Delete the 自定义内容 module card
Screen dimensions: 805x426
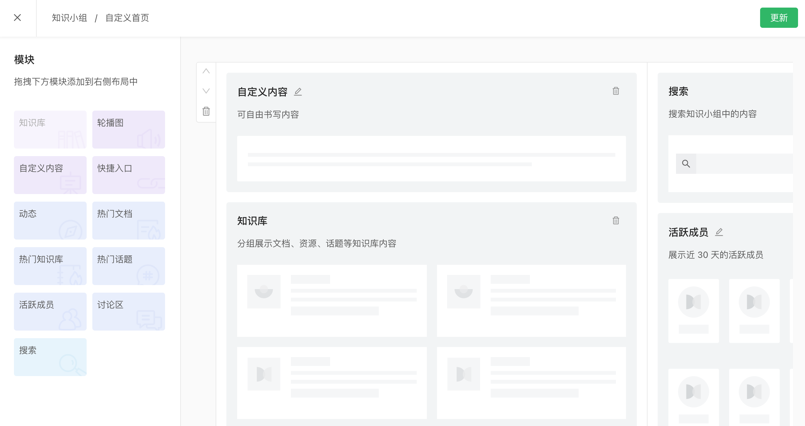616,91
